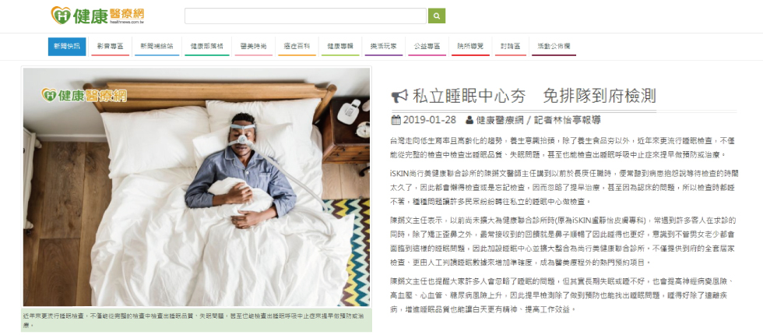Click the green search magnifier button

(x=437, y=16)
